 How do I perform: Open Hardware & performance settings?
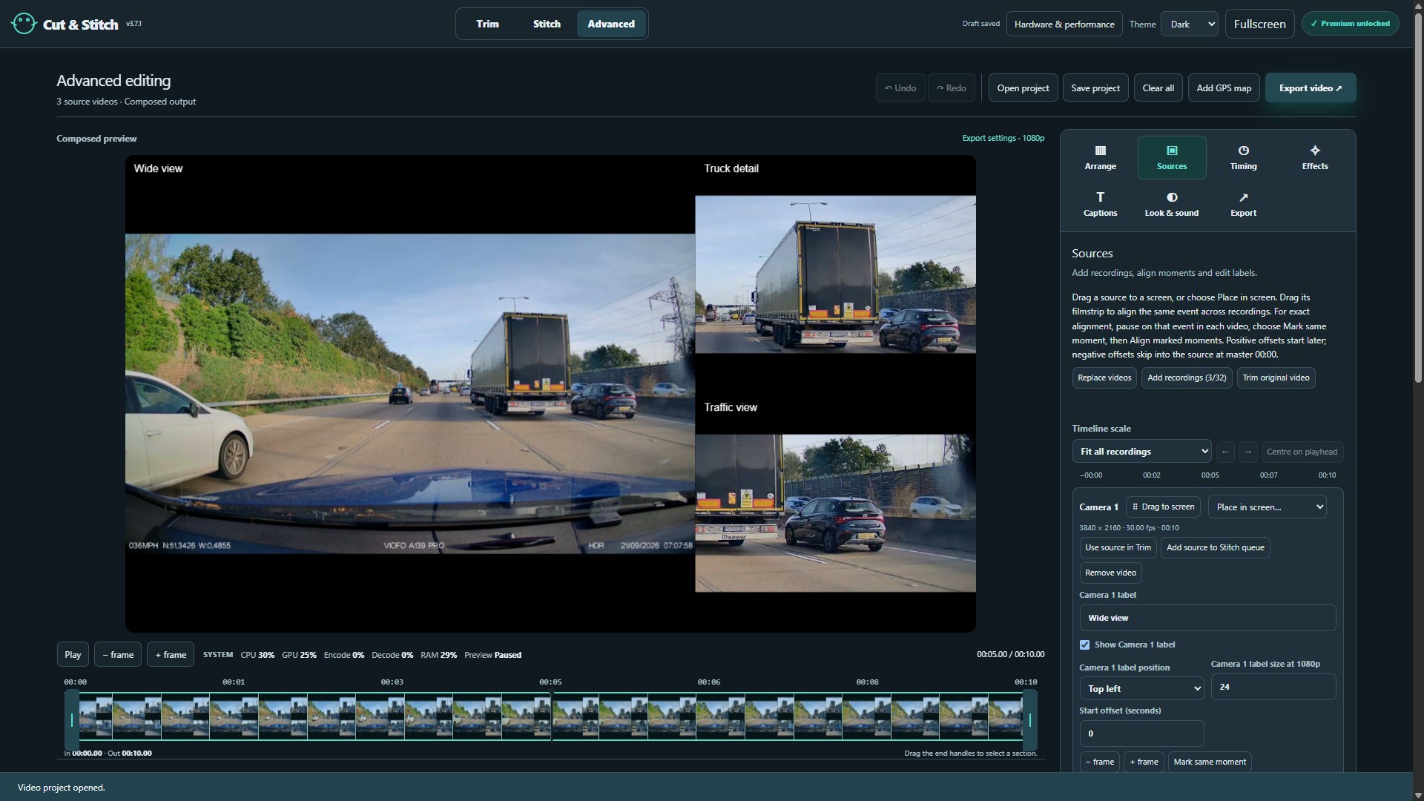[1064, 24]
